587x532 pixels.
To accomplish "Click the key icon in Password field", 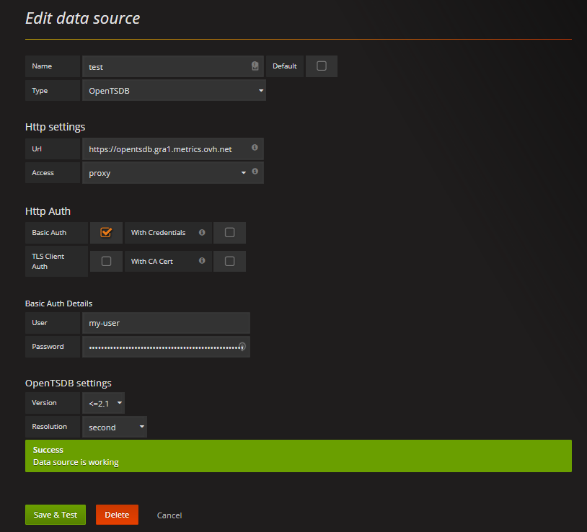I will click(x=242, y=347).
